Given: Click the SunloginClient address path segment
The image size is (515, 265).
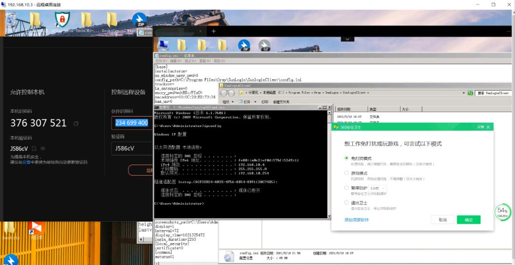Looking at the screenshot, I should click(354, 93).
